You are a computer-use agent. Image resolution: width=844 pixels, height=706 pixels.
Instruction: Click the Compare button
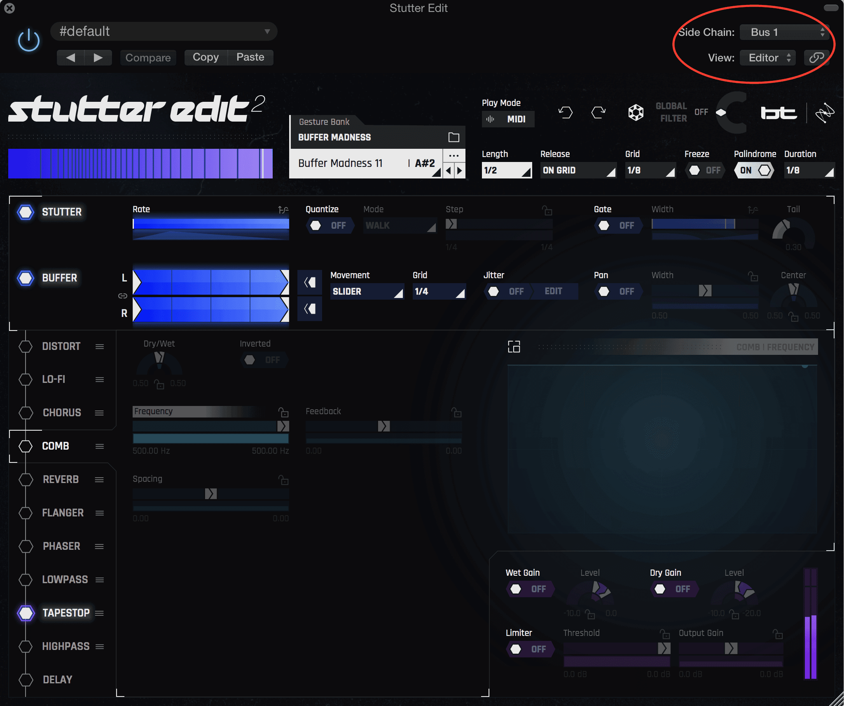click(148, 58)
